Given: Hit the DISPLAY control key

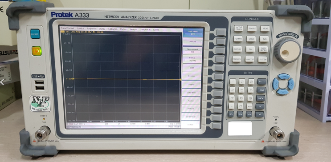Looking at the screenshot, I should click(237, 49).
